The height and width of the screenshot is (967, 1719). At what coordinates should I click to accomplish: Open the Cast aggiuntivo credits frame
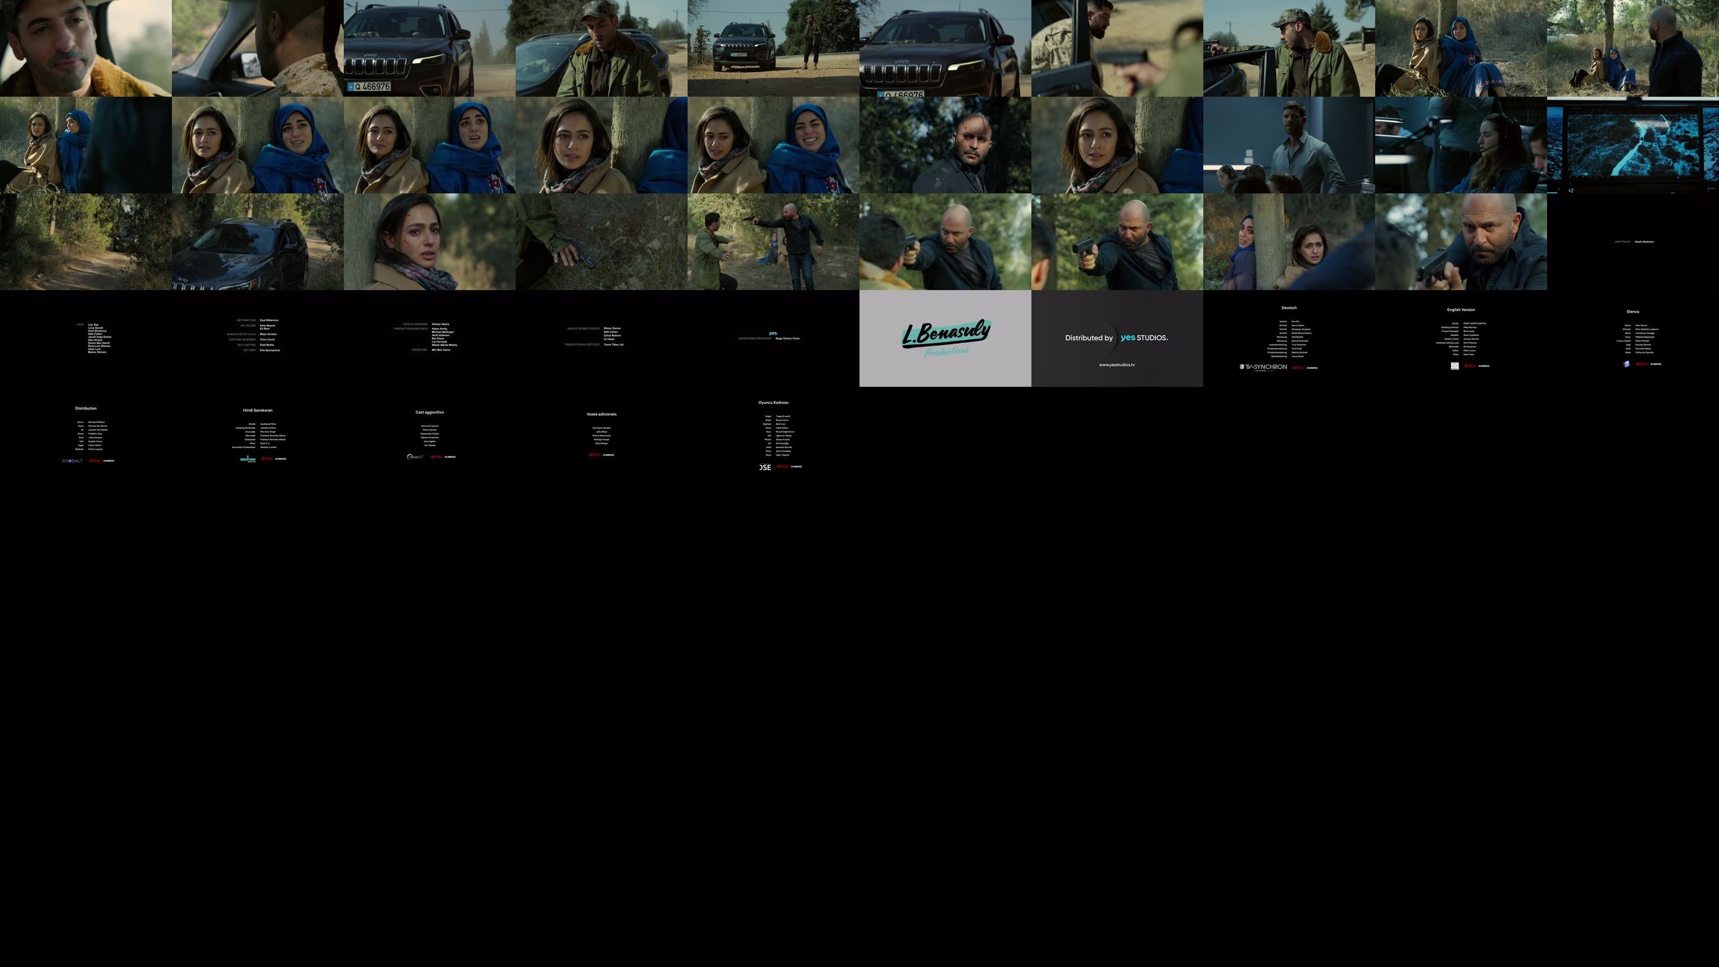click(x=429, y=435)
